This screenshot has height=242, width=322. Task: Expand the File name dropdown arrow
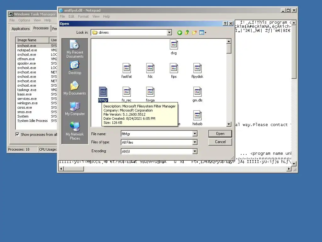195,134
